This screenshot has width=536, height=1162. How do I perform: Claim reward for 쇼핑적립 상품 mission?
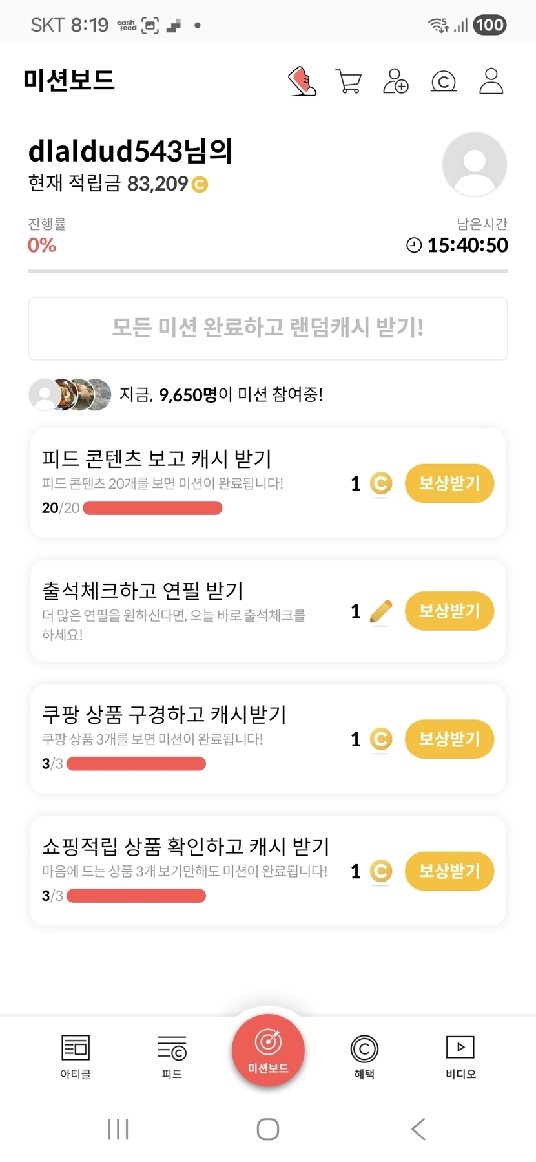point(449,871)
